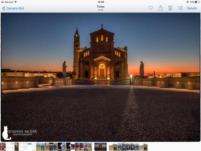Open the thumbnail just right of the basilica thumbnail
This screenshot has height=151, width=201.
[x=111, y=147]
